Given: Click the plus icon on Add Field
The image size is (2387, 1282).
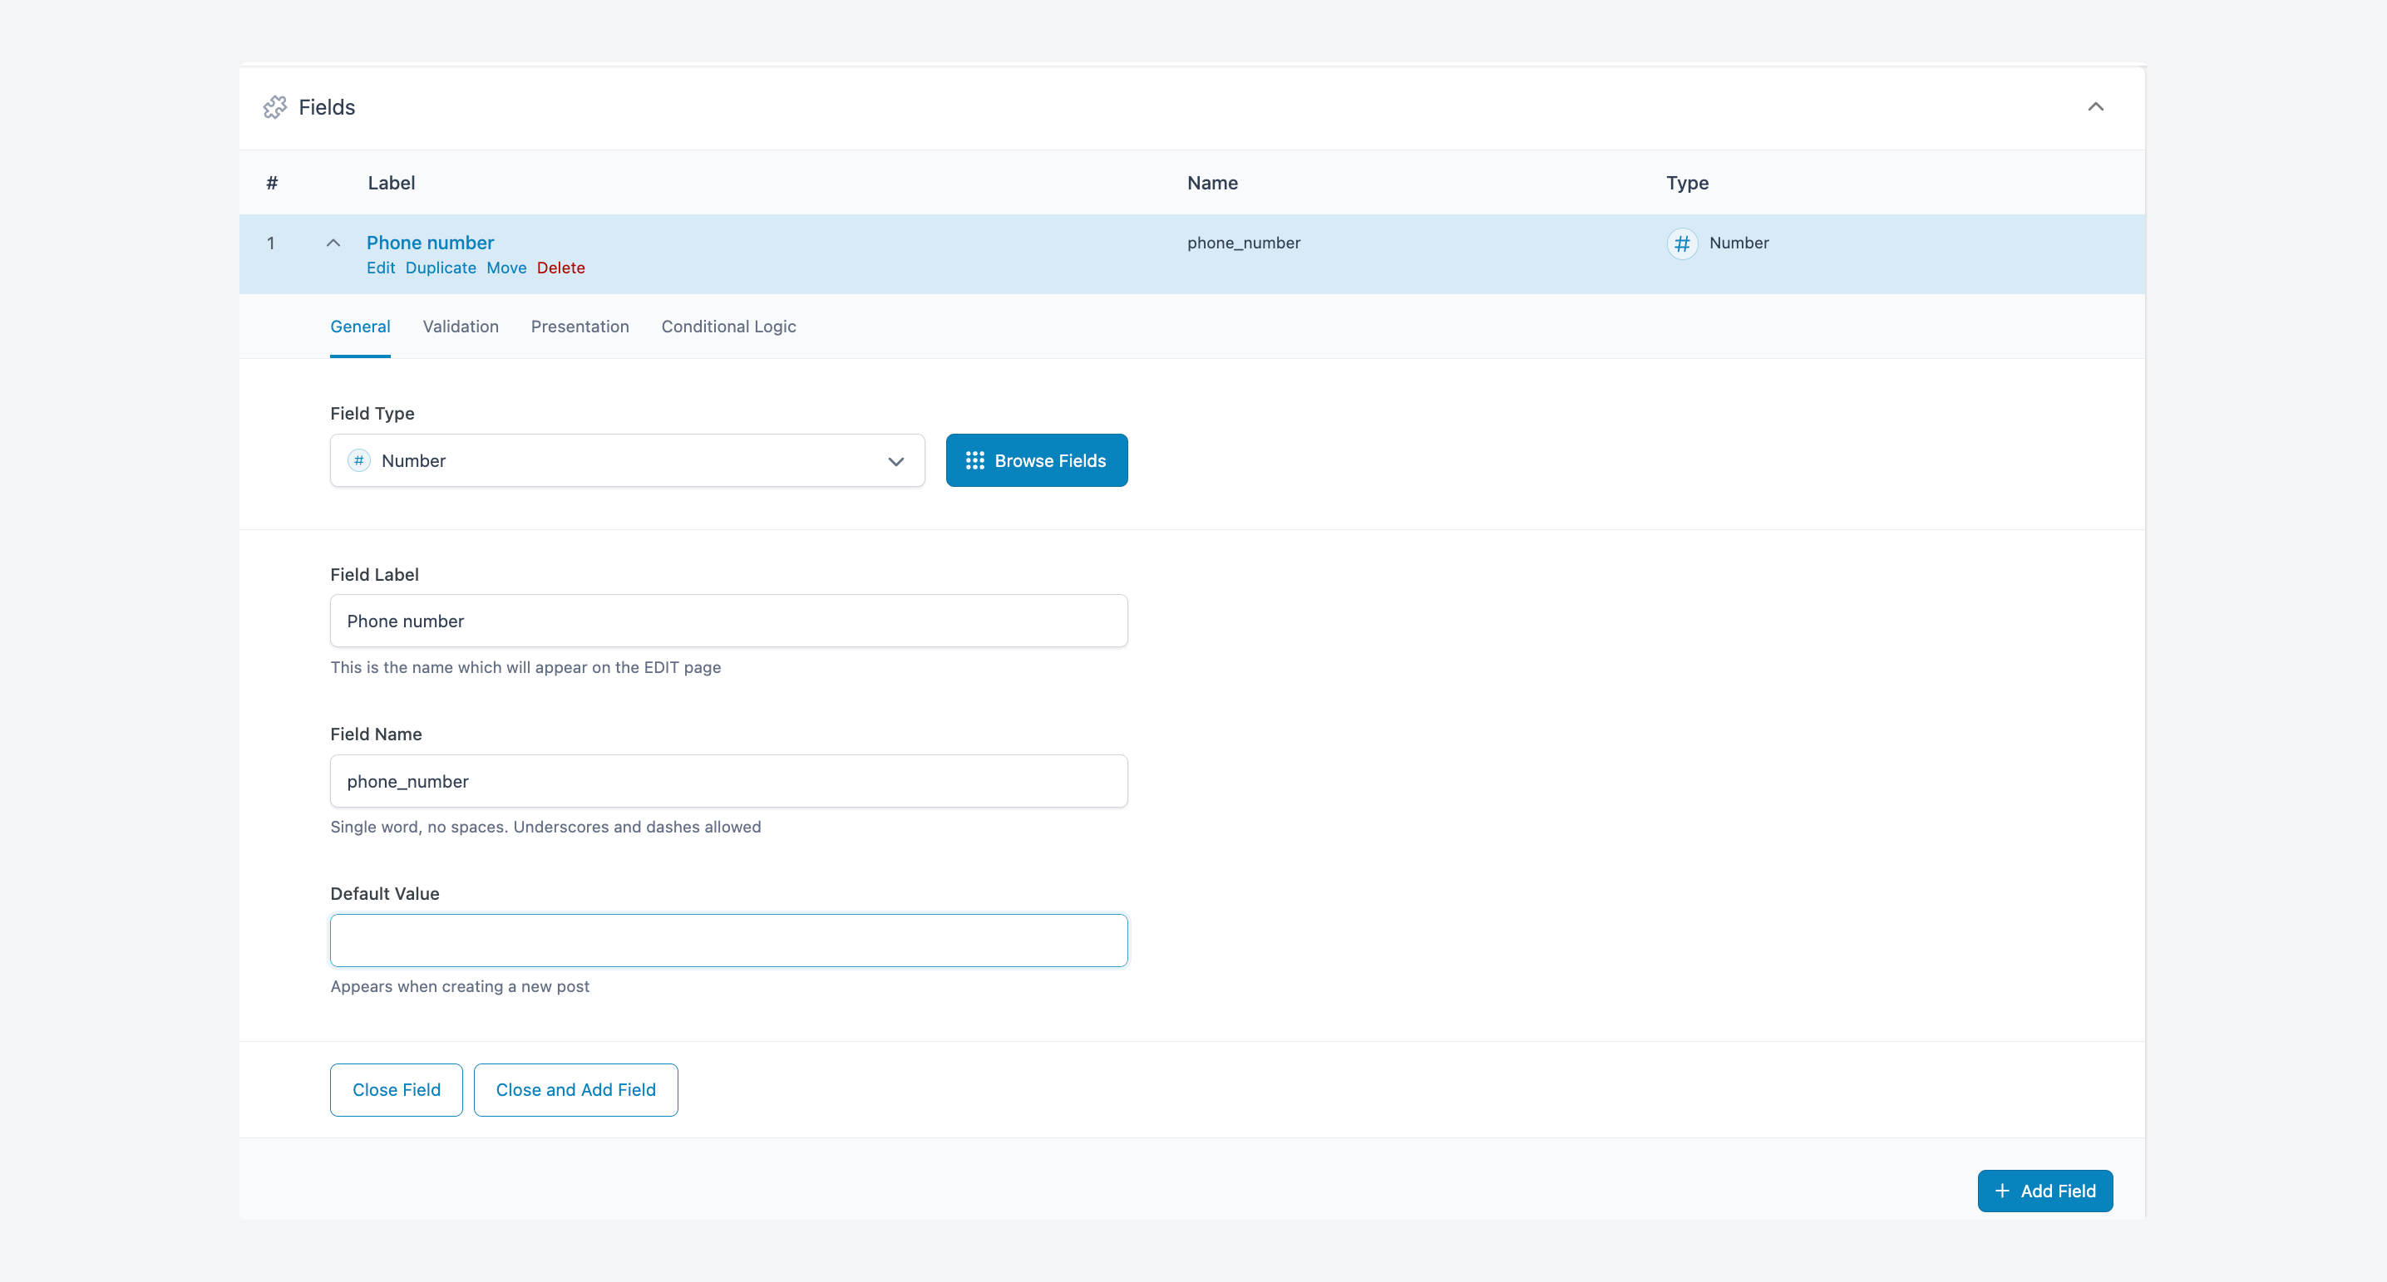Looking at the screenshot, I should point(2001,1191).
